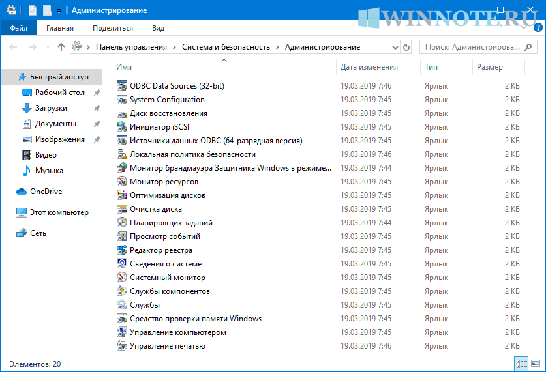The image size is (546, 372).
Task: Click the search magnifier icon
Action: click(528, 47)
